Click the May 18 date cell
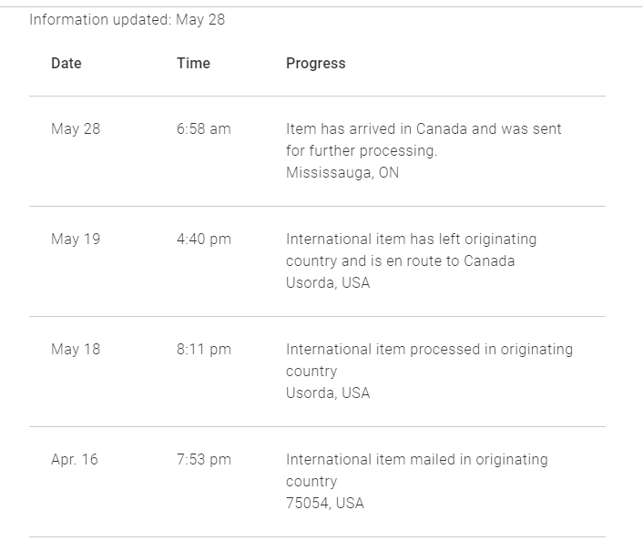 pyautogui.click(x=76, y=350)
